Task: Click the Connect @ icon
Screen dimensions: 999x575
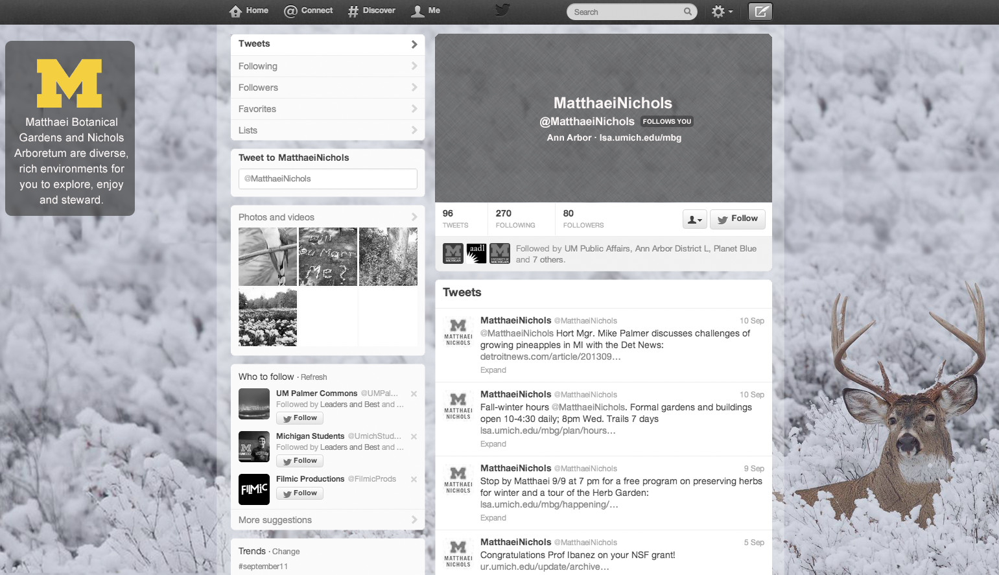Action: pyautogui.click(x=290, y=11)
